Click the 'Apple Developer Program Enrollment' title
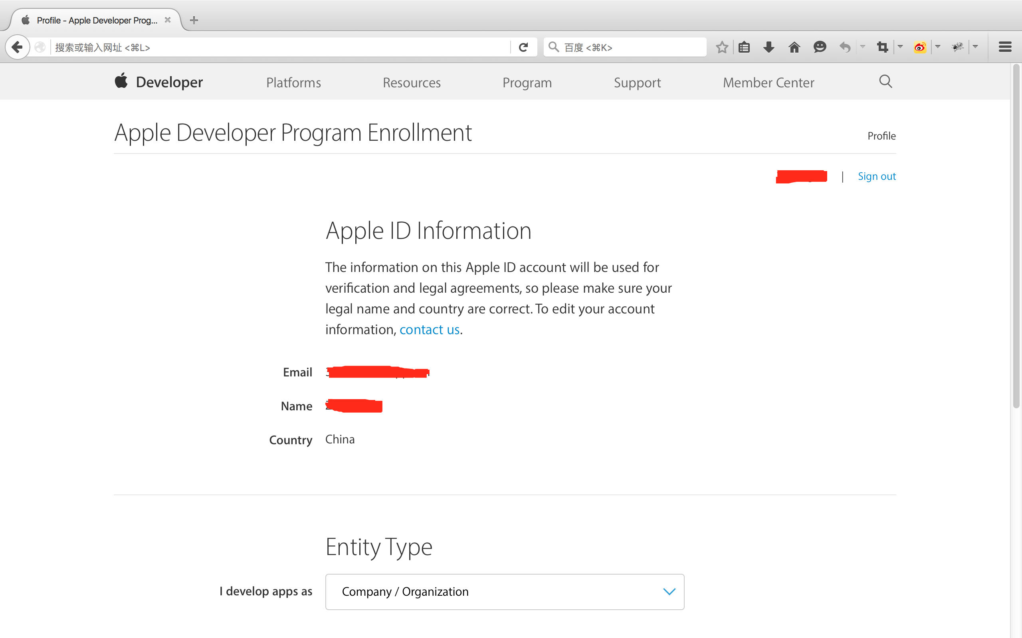Image resolution: width=1022 pixels, height=638 pixels. (x=293, y=133)
